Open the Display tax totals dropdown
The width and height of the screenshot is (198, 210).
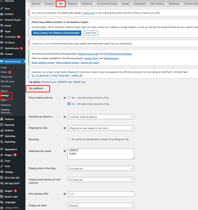pyautogui.click(x=101, y=206)
